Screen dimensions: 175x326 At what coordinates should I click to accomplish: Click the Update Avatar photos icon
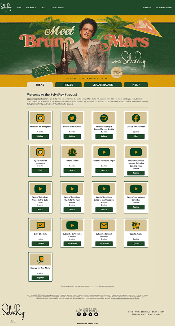tap(136, 225)
